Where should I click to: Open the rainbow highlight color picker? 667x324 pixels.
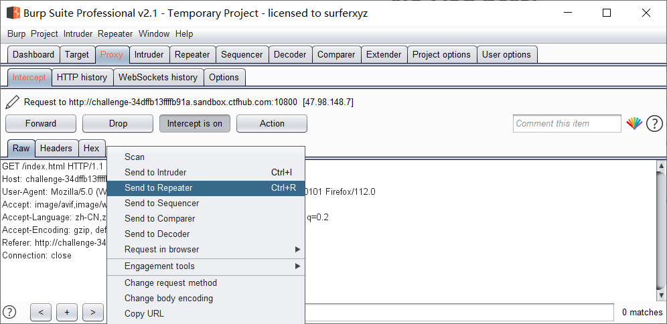tap(634, 124)
